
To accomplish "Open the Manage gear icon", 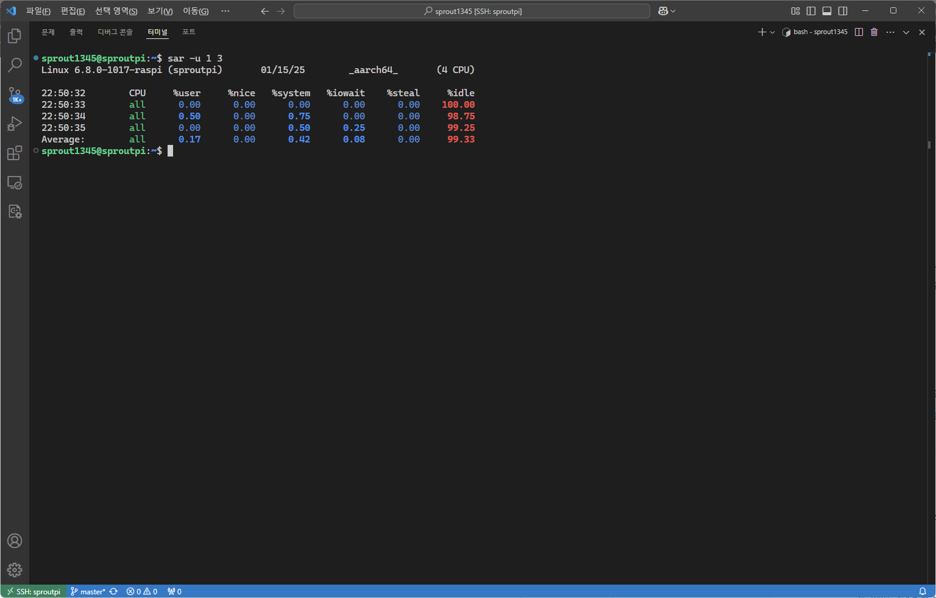I will coord(15,570).
